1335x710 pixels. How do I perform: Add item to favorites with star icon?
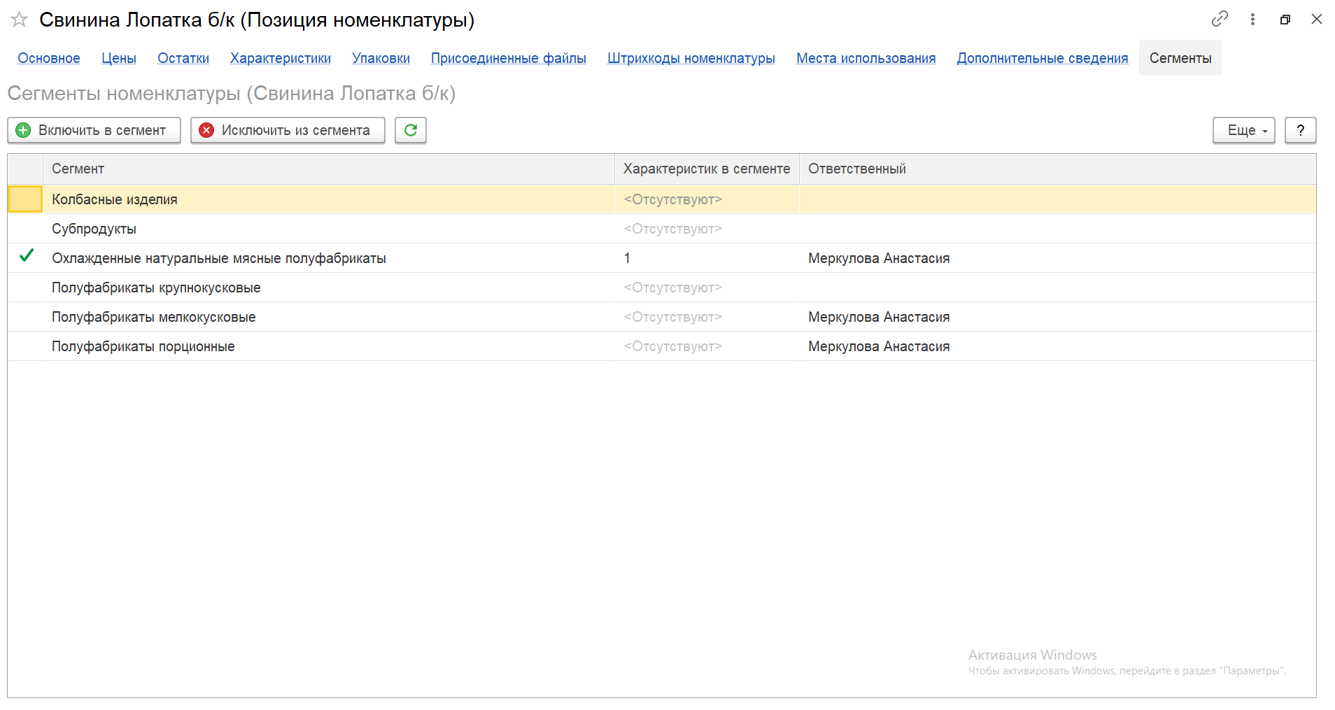tap(20, 20)
